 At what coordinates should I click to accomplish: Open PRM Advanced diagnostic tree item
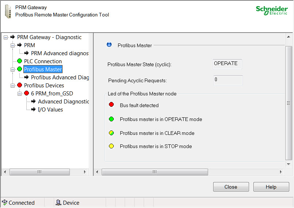click(60, 53)
